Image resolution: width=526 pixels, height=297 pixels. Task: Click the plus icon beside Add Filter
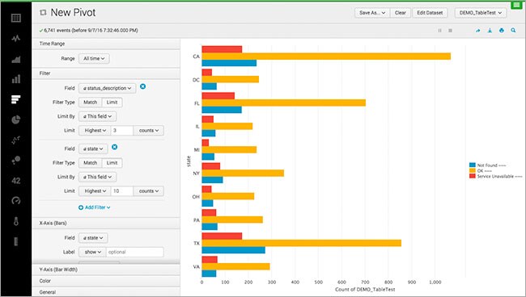pyautogui.click(x=81, y=207)
